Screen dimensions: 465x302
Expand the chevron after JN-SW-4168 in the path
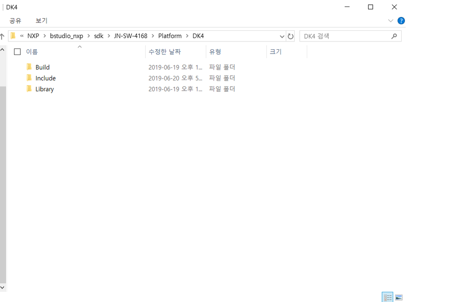153,36
